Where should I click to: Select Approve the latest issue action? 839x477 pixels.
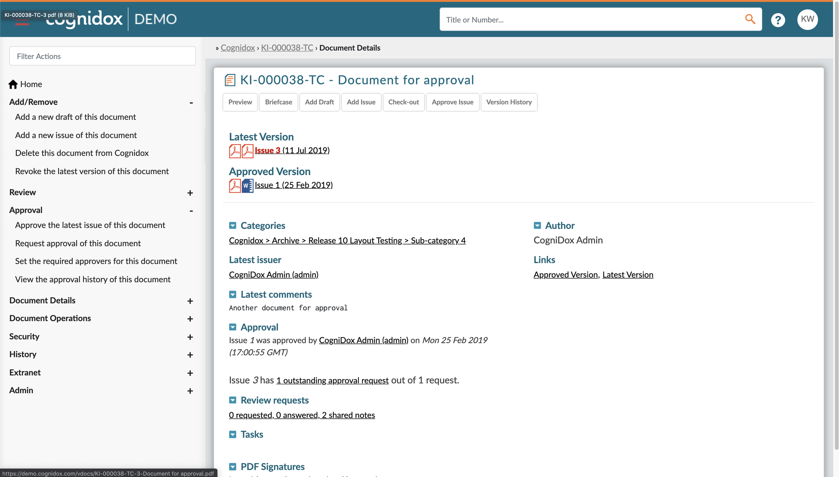[90, 225]
